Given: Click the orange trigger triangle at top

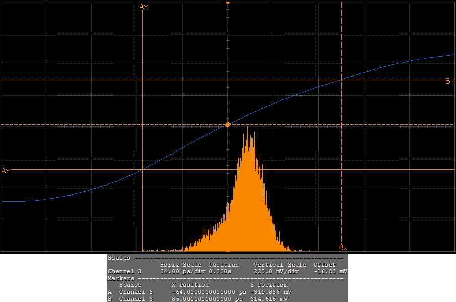Looking at the screenshot, I should click(227, 3).
